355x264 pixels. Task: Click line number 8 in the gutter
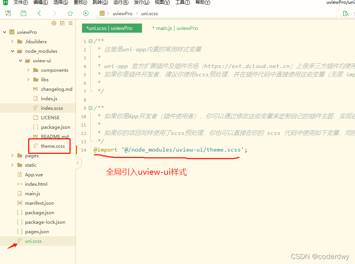click(85, 100)
